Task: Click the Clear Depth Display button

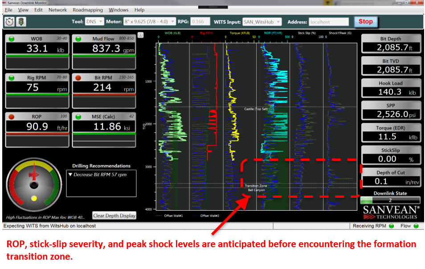Action: click(x=114, y=216)
